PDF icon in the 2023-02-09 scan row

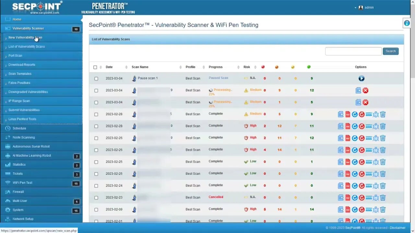point(348,210)
